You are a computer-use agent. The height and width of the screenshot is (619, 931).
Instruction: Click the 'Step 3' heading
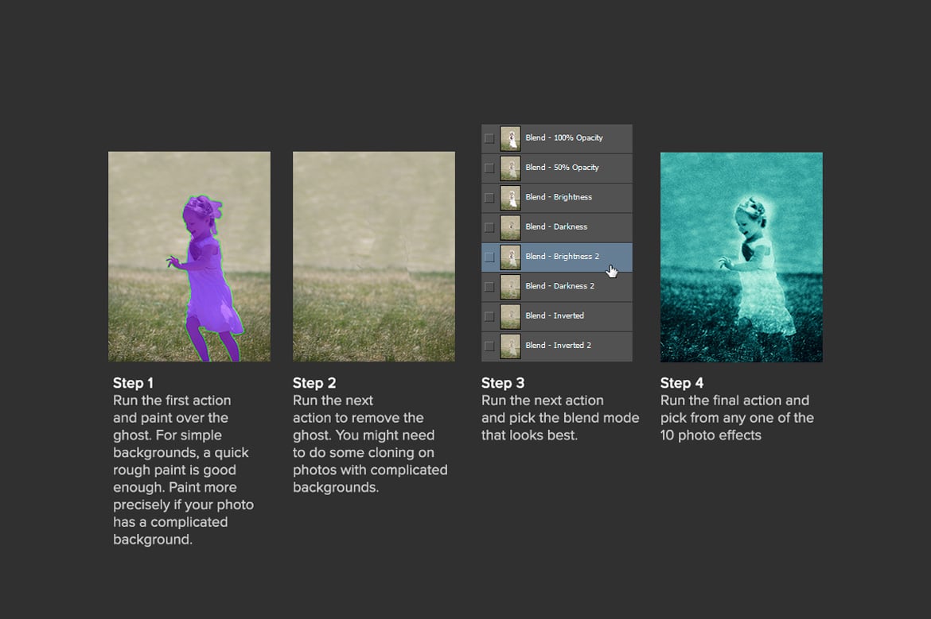[503, 383]
